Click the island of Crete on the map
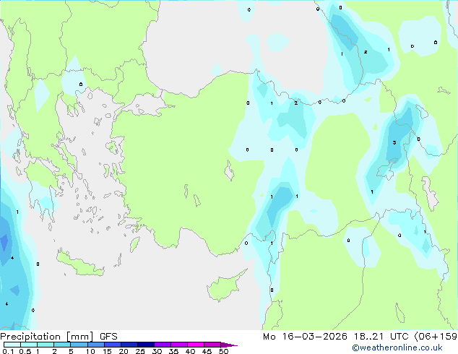Screen dimensions: 458x354 coord(80,264)
